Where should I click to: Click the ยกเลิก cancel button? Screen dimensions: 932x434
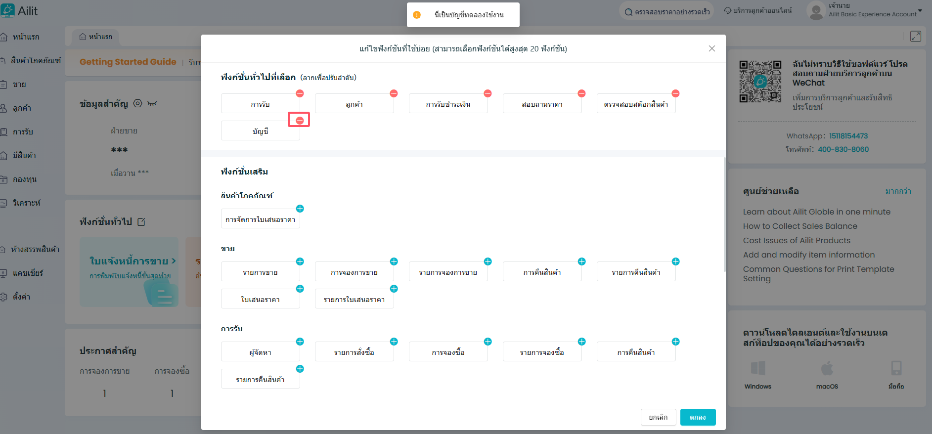658,417
